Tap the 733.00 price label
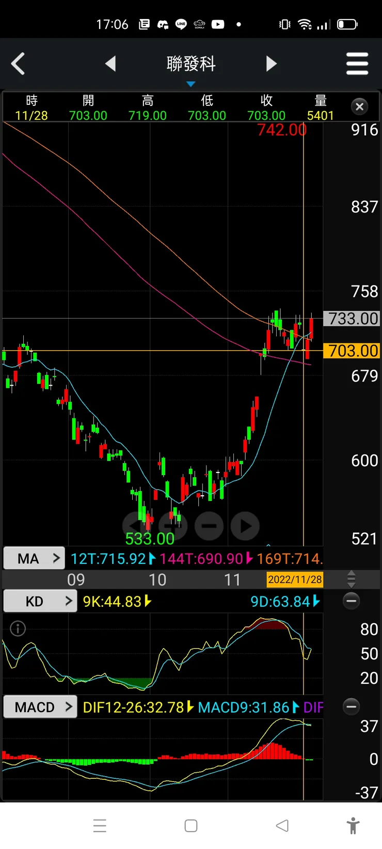This screenshot has height=849, width=382. pyautogui.click(x=352, y=319)
